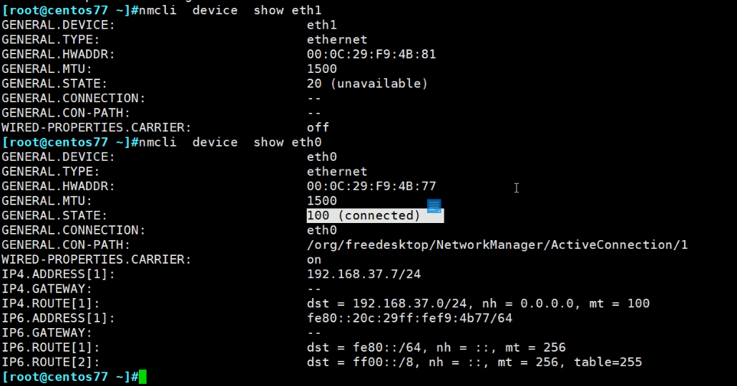The width and height of the screenshot is (737, 386).
Task: Click the IP6.ROUTE[2] line with table=255
Action: (474, 362)
